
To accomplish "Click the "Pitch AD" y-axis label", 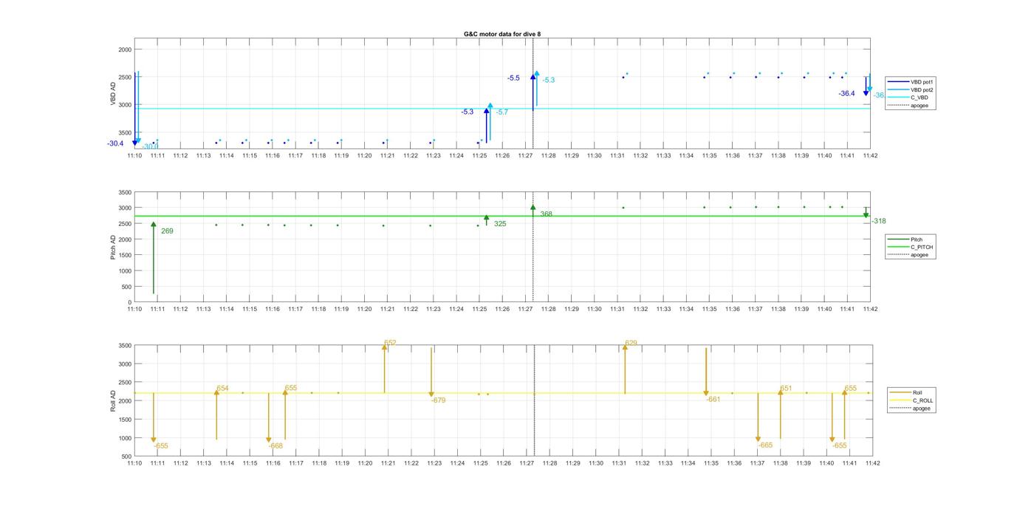I will pos(114,246).
